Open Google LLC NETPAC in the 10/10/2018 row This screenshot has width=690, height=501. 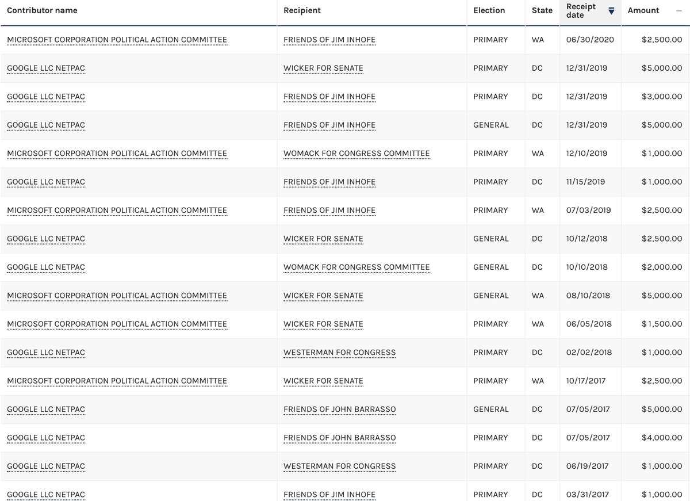tap(46, 267)
